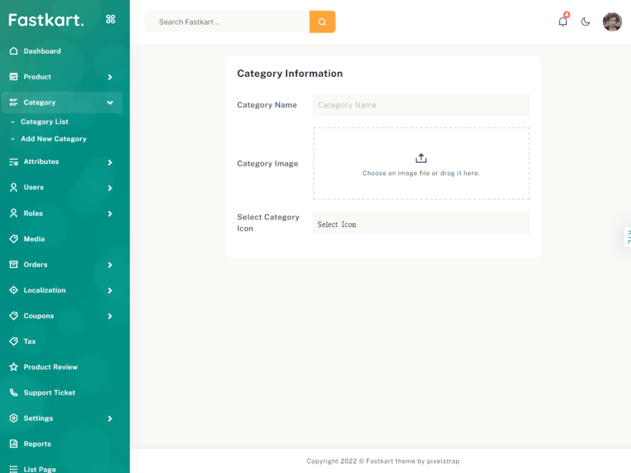Click the Tax tag icon

pyautogui.click(x=14, y=341)
